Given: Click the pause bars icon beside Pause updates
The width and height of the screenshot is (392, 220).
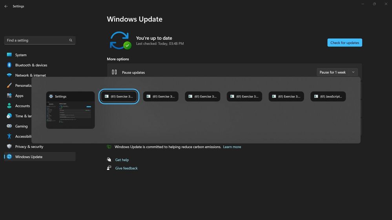Looking at the screenshot, I should pyautogui.click(x=114, y=72).
